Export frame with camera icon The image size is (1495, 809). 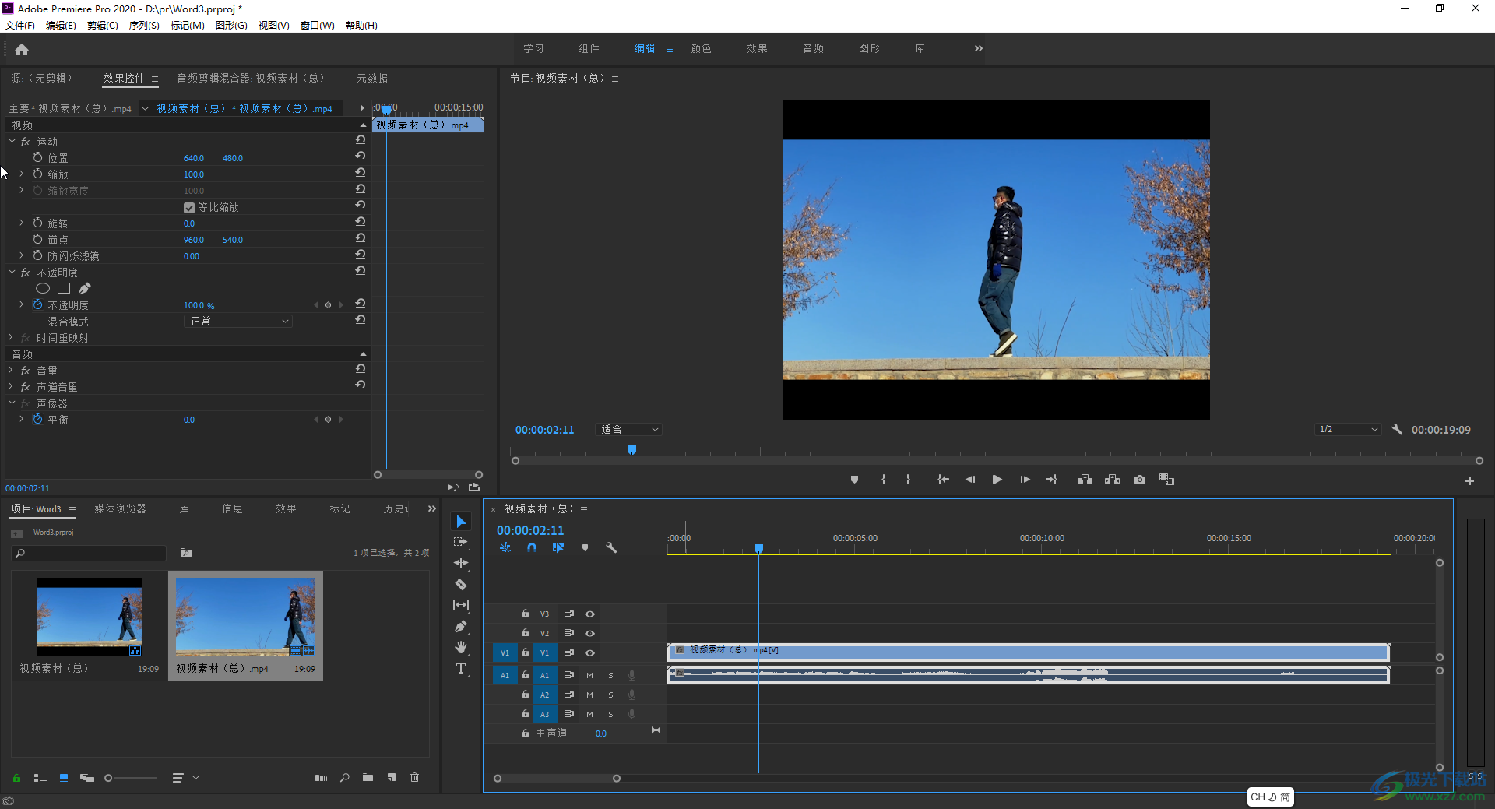(1140, 480)
